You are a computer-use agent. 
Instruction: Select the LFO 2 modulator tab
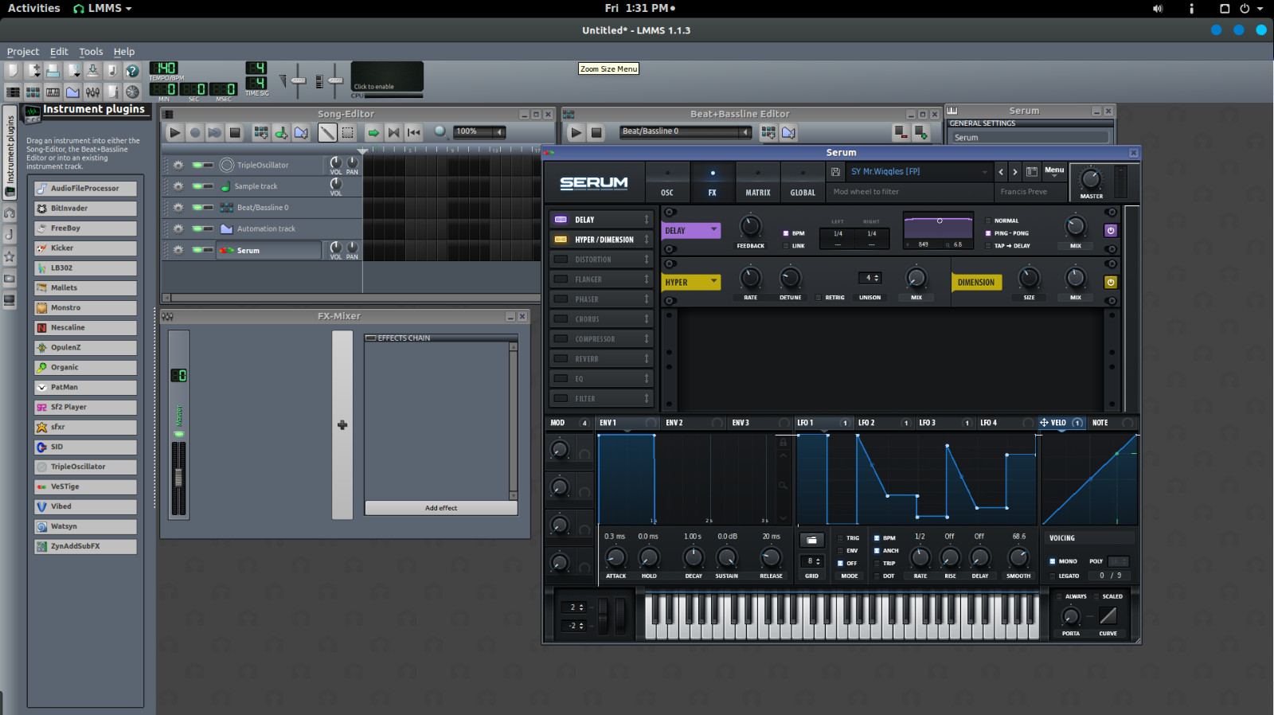point(884,423)
